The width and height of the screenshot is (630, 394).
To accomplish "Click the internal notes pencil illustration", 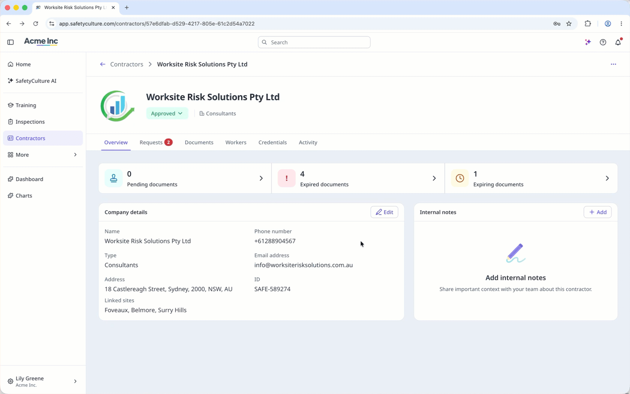I will 516,253.
